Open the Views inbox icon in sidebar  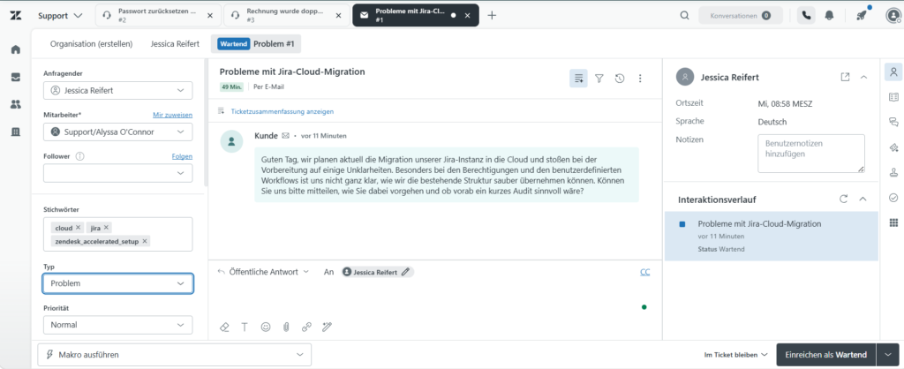click(x=16, y=77)
